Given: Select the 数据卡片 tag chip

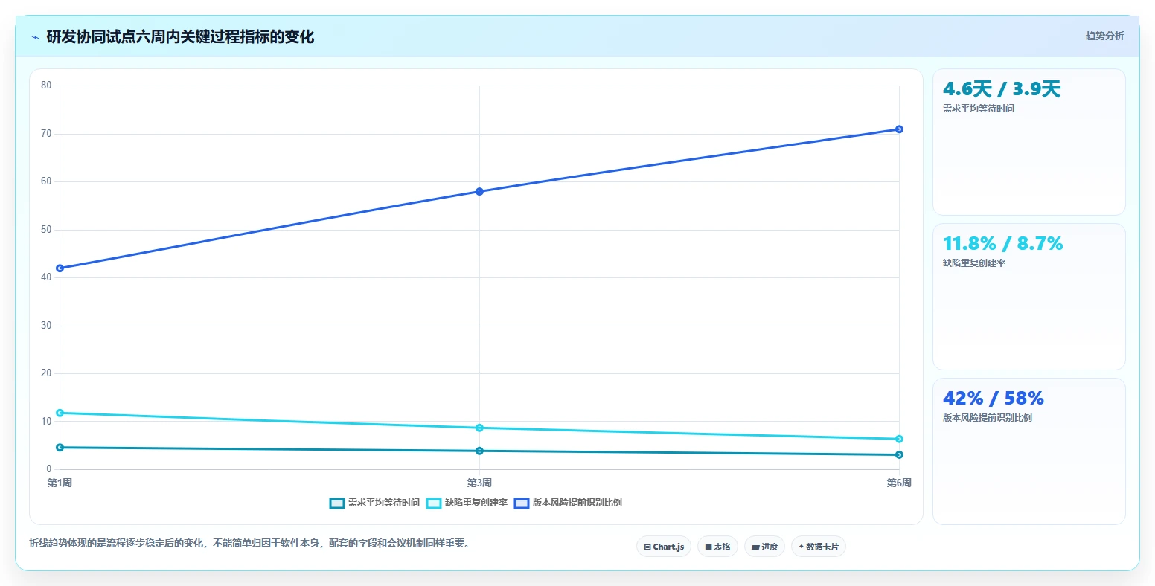Looking at the screenshot, I should pos(819,547).
